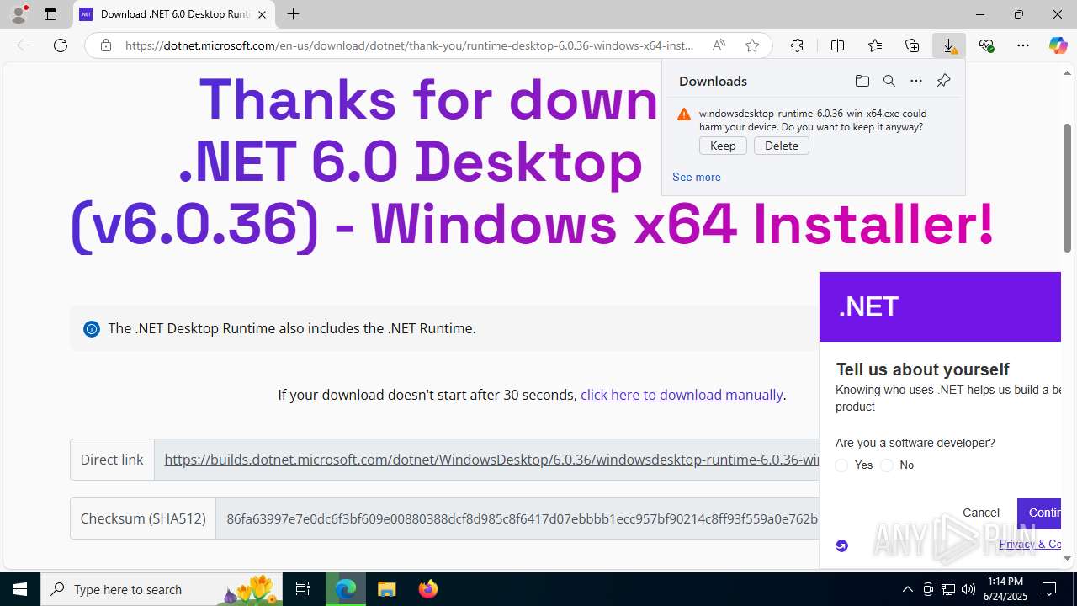Close the Download .NET 6.0 tab

(262, 14)
